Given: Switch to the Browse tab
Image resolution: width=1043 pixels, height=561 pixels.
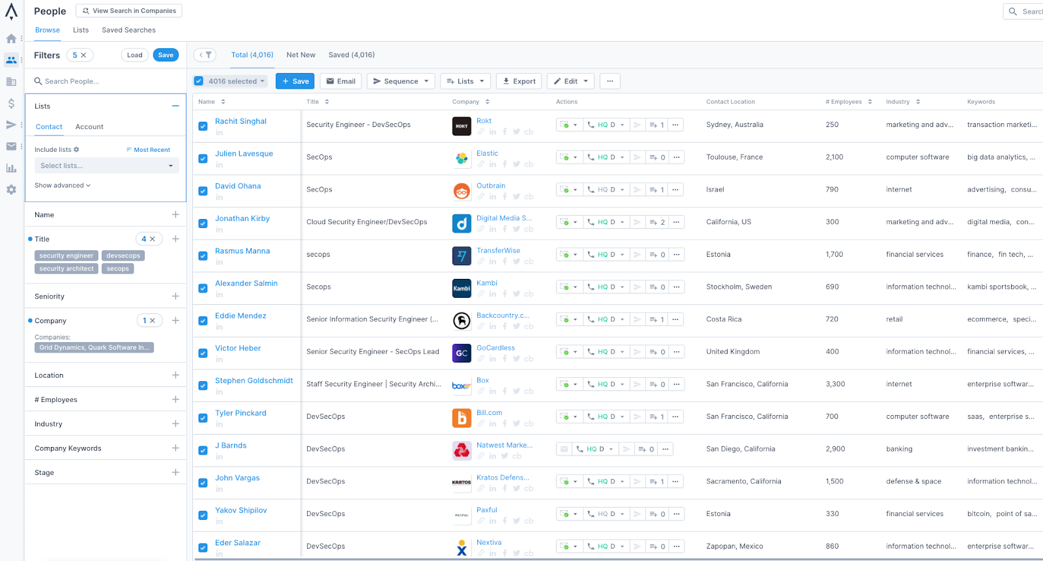Looking at the screenshot, I should click(48, 30).
